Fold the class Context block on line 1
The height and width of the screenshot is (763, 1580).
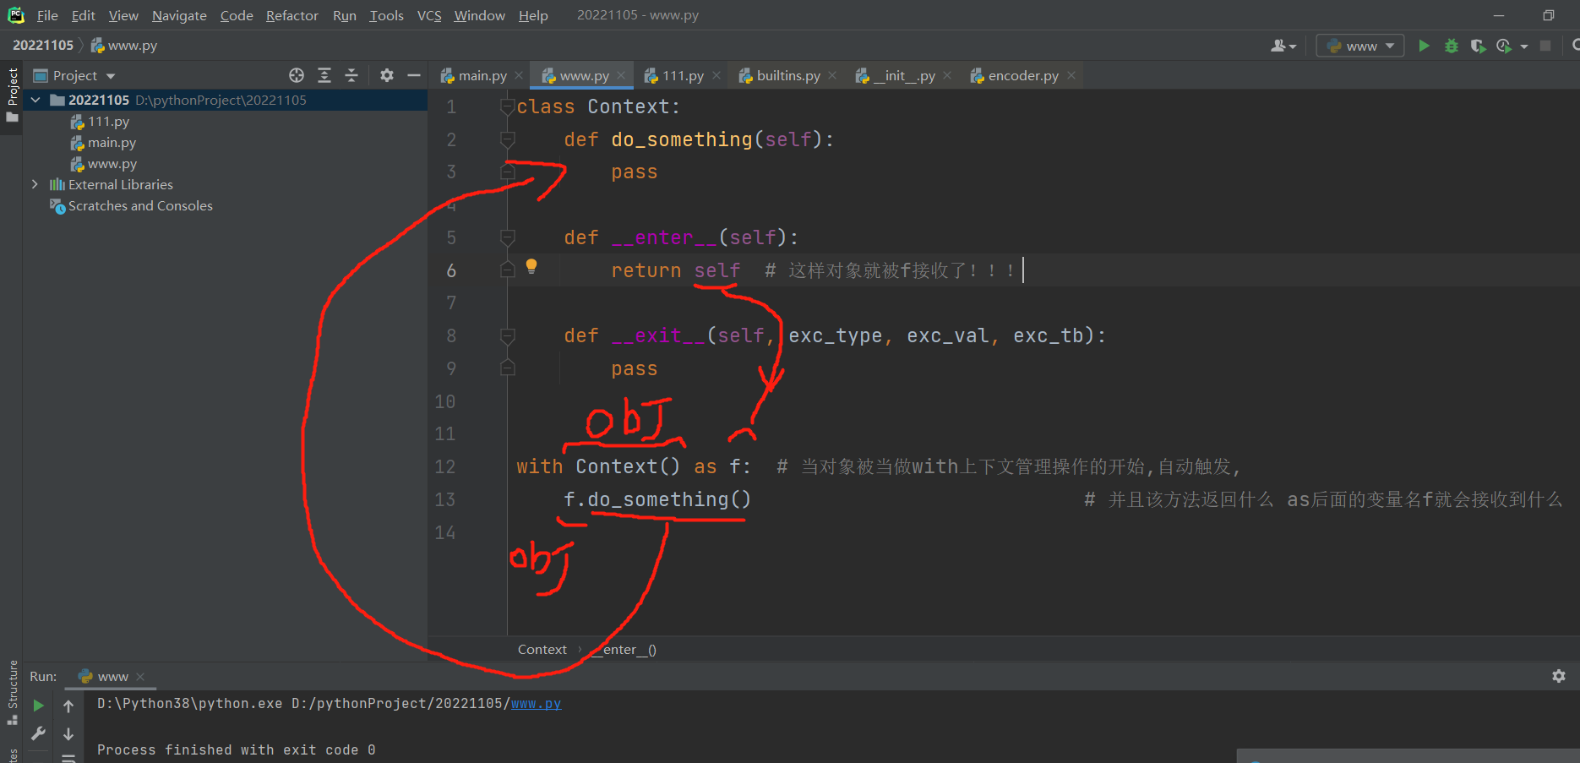click(508, 106)
